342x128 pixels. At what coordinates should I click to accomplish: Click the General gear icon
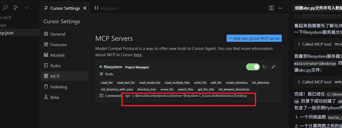pyautogui.click(x=46, y=34)
